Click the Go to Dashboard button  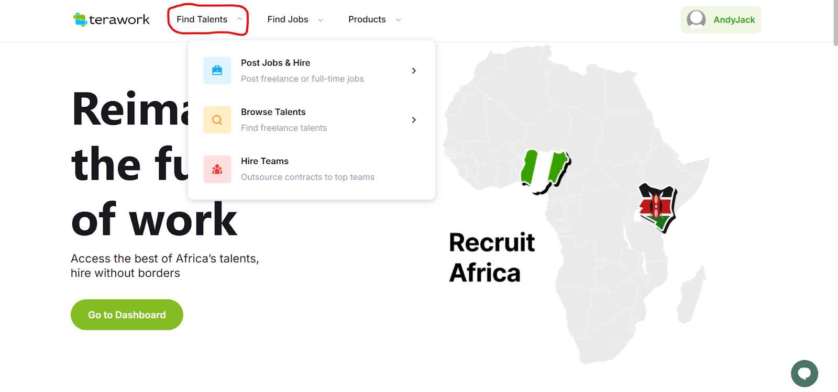(x=127, y=315)
